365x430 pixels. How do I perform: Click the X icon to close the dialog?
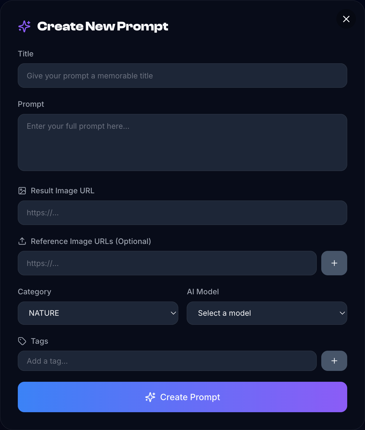click(x=346, y=19)
